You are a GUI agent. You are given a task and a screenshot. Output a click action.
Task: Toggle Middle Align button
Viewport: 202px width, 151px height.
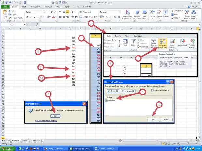click(x=64, y=12)
